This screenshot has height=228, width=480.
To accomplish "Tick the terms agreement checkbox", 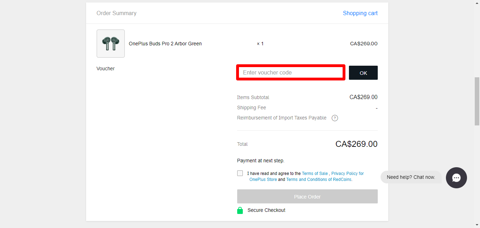I will point(240,173).
